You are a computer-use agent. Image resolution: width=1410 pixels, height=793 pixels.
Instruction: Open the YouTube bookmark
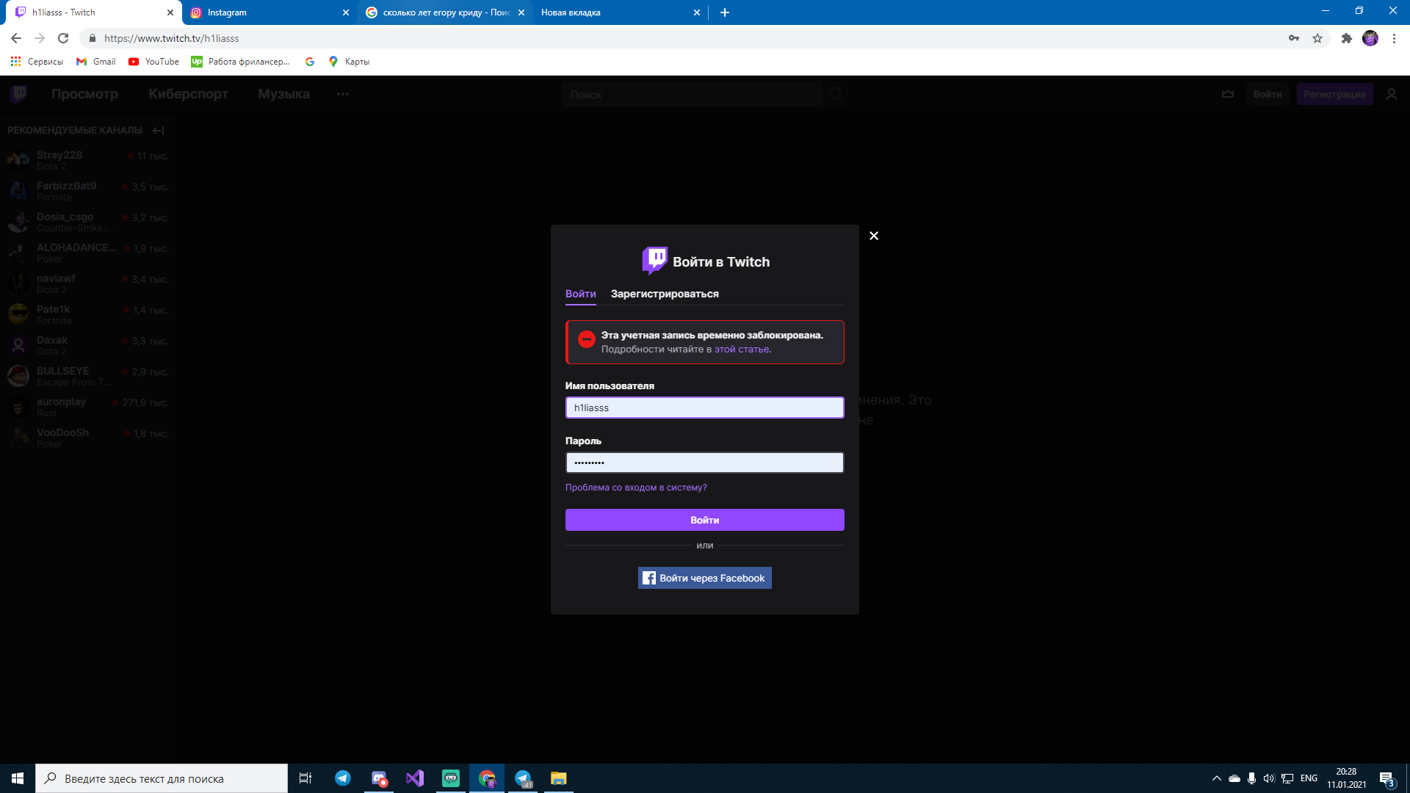(153, 62)
